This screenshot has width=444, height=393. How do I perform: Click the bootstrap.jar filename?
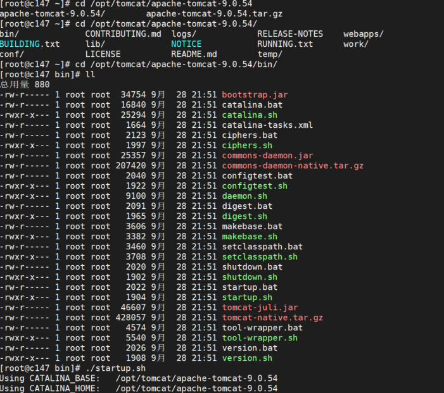click(x=255, y=95)
